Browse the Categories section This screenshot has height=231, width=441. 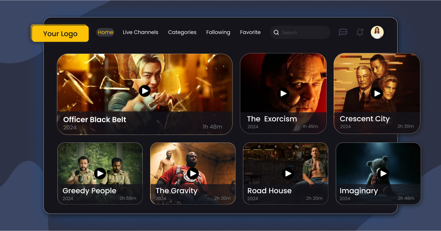click(182, 32)
